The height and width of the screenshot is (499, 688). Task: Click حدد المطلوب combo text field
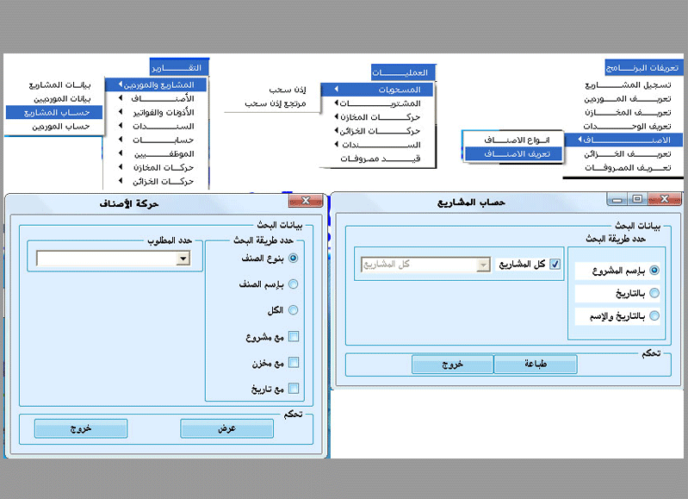[107, 259]
